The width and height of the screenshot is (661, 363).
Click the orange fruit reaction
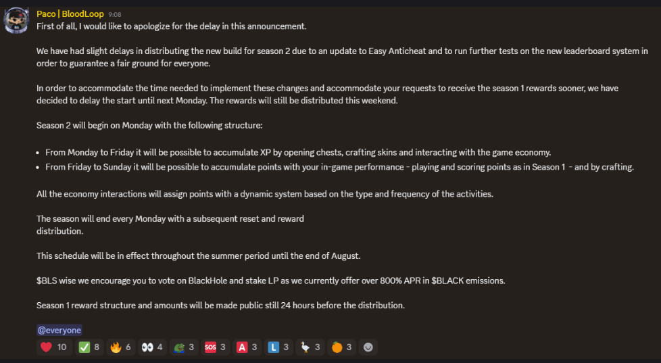click(342, 347)
